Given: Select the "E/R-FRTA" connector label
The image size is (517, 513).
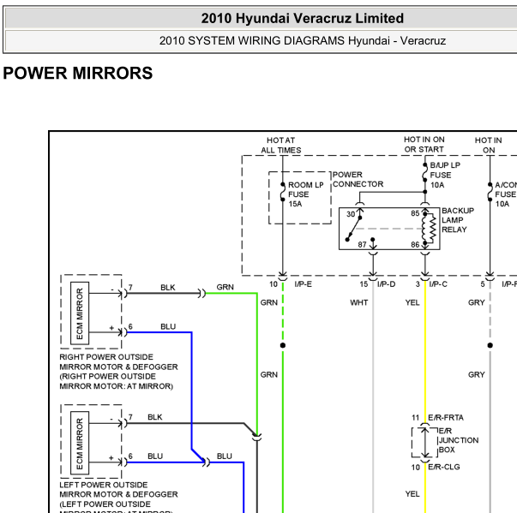Looking at the screenshot, I should tap(446, 418).
